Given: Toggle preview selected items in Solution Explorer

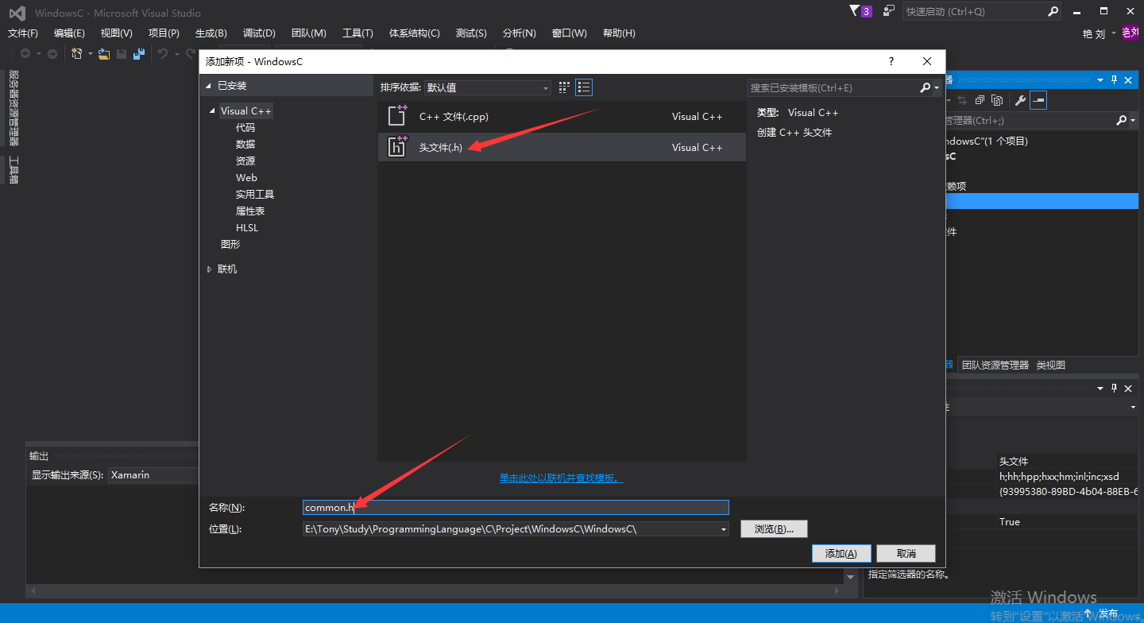Looking at the screenshot, I should coord(1038,100).
